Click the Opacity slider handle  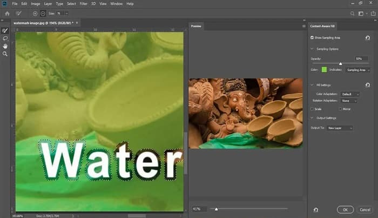coord(340,64)
